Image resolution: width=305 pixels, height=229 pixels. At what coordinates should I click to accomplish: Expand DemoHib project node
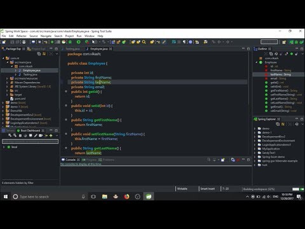click(x=3, y=111)
